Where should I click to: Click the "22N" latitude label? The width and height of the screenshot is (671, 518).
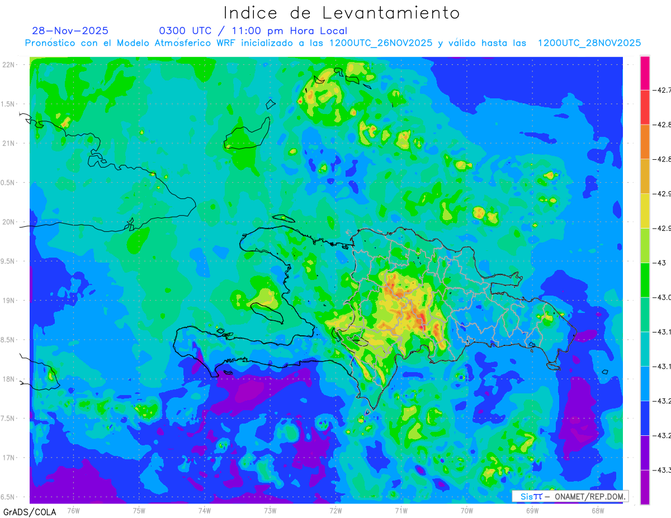click(x=9, y=65)
